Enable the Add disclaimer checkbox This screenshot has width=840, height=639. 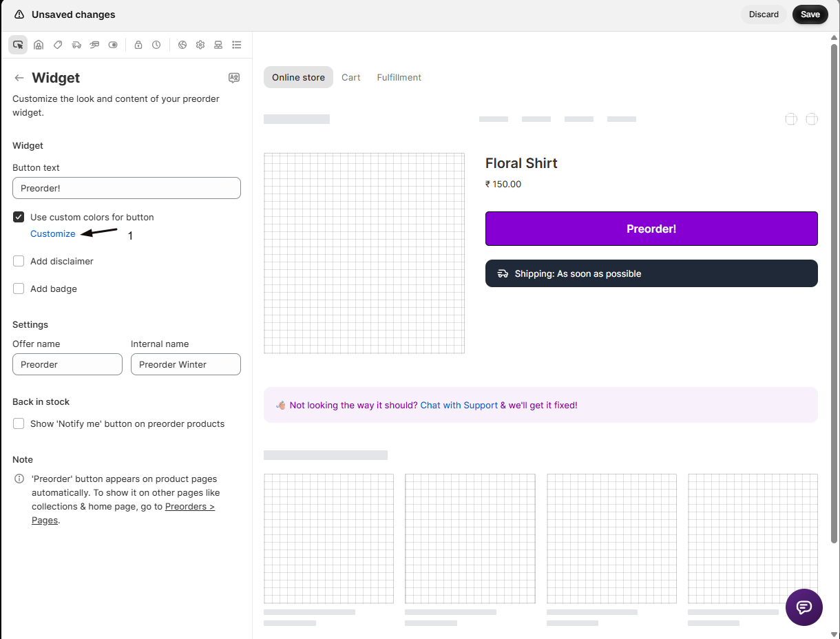coord(19,261)
